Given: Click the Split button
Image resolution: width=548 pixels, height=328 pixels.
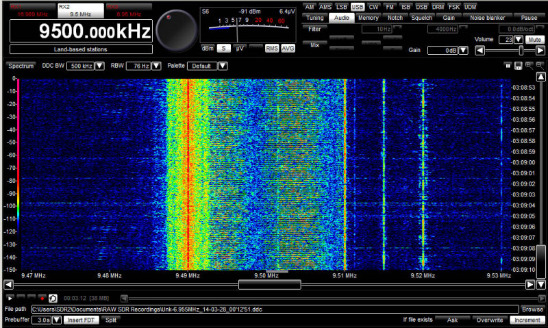Looking at the screenshot, I should 111,320.
